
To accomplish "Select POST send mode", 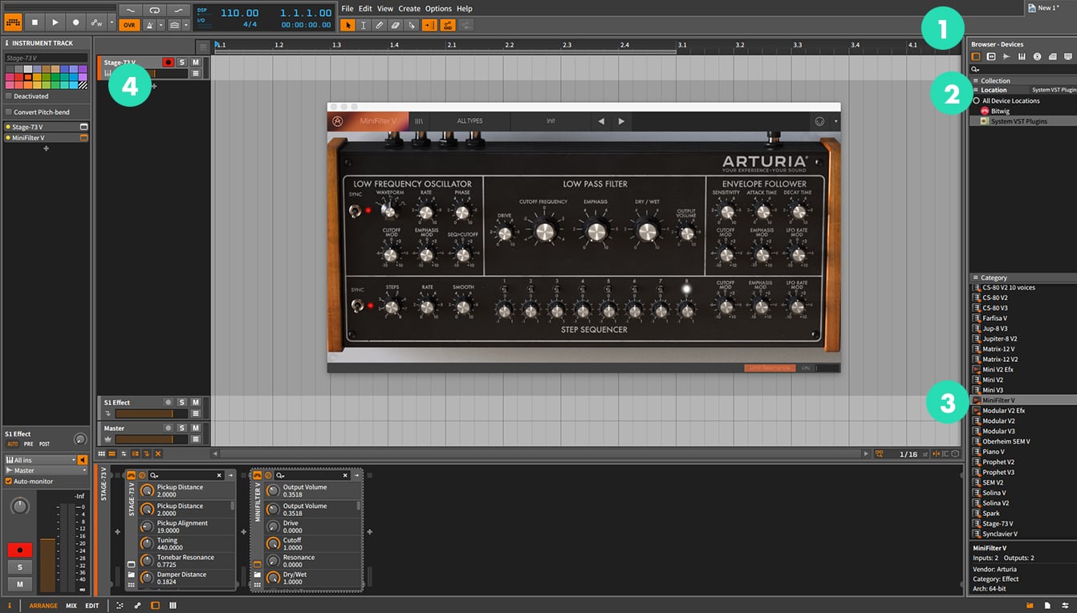I will [44, 444].
